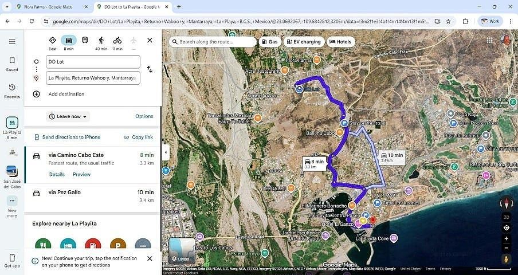
Task: Select the Cycling mode icon
Action: (x=117, y=40)
